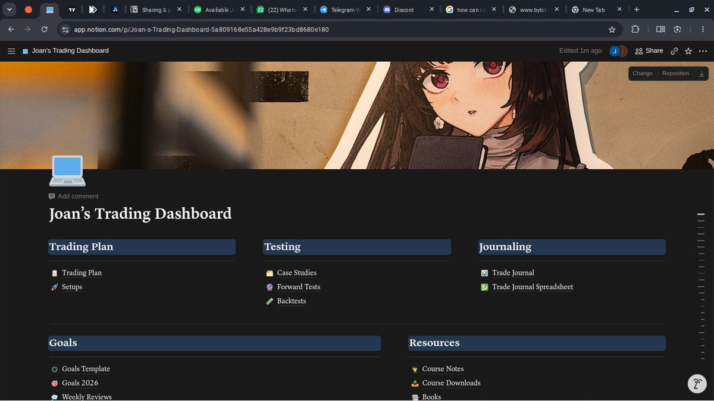Click the Joan's Trading Dashboard page title
The width and height of the screenshot is (714, 401).
[140, 214]
